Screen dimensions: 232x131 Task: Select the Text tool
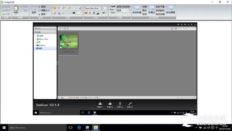(x=59, y=8)
